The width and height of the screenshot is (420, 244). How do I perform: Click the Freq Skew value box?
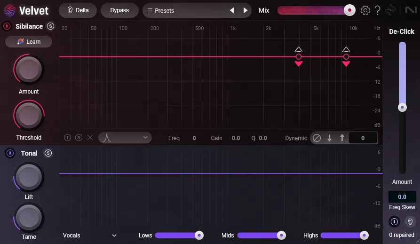402,197
